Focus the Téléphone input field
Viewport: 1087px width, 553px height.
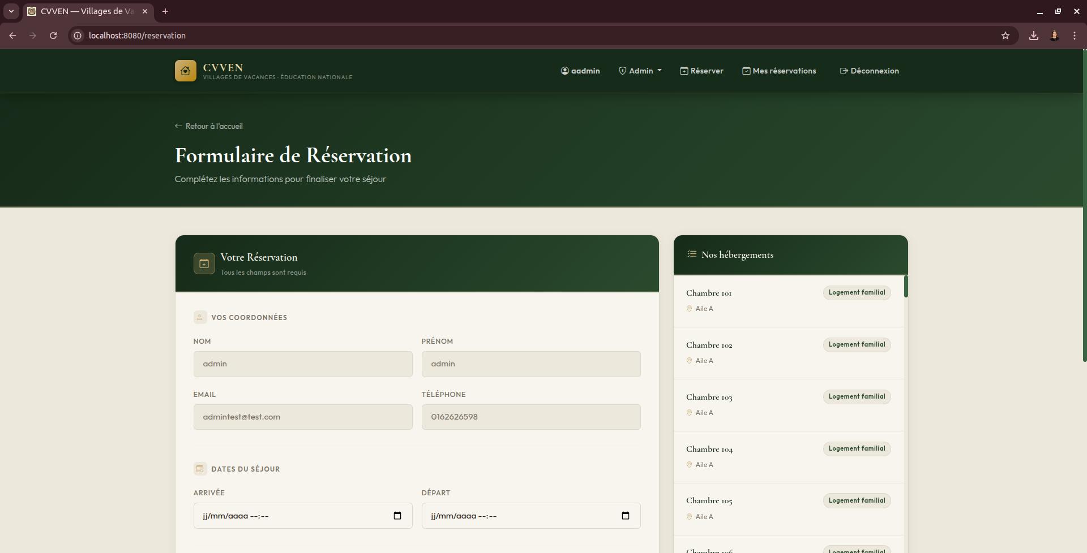tap(531, 417)
